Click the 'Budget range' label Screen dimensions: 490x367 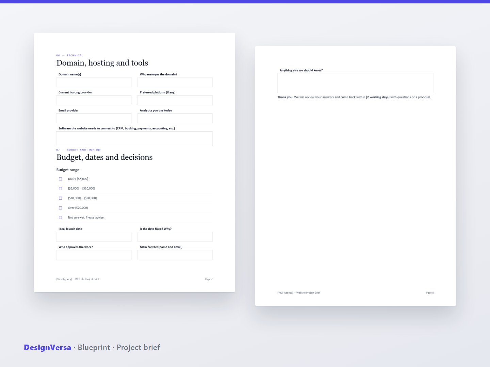point(68,170)
